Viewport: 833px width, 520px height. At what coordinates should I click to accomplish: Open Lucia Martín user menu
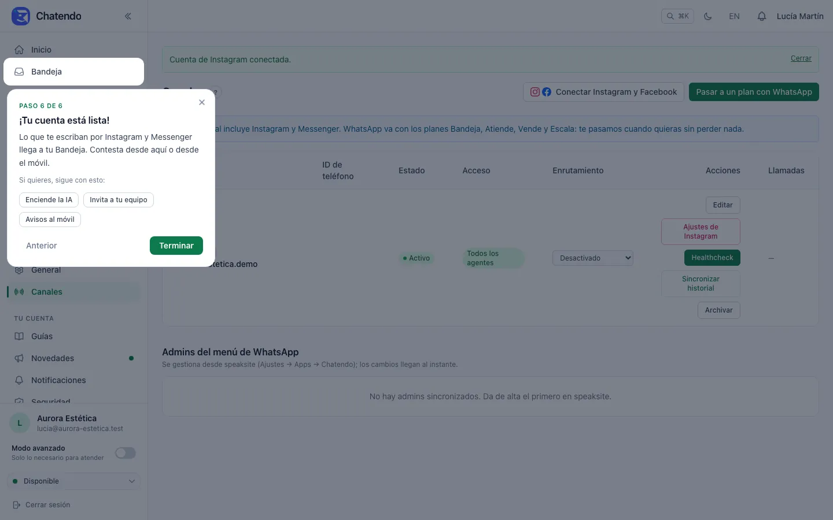(x=800, y=16)
